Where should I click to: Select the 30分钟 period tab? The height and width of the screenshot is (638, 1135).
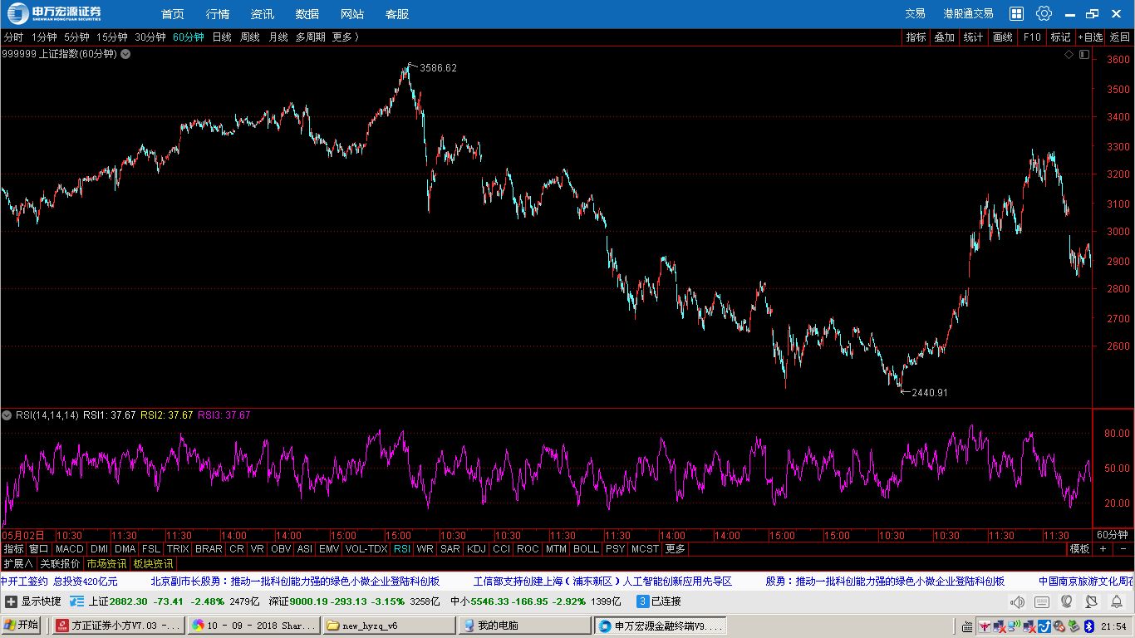pos(150,37)
